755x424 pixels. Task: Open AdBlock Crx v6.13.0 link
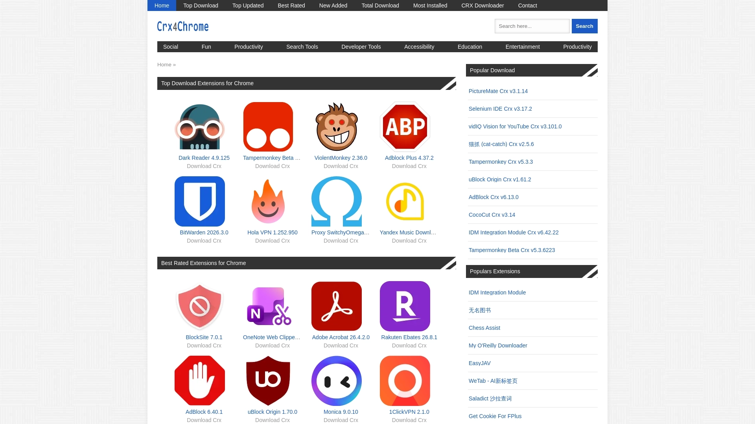tap(494, 197)
